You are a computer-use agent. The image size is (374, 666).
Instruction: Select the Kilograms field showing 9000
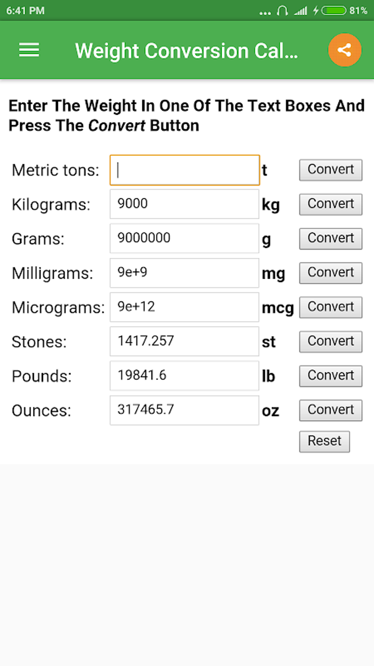[184, 204]
